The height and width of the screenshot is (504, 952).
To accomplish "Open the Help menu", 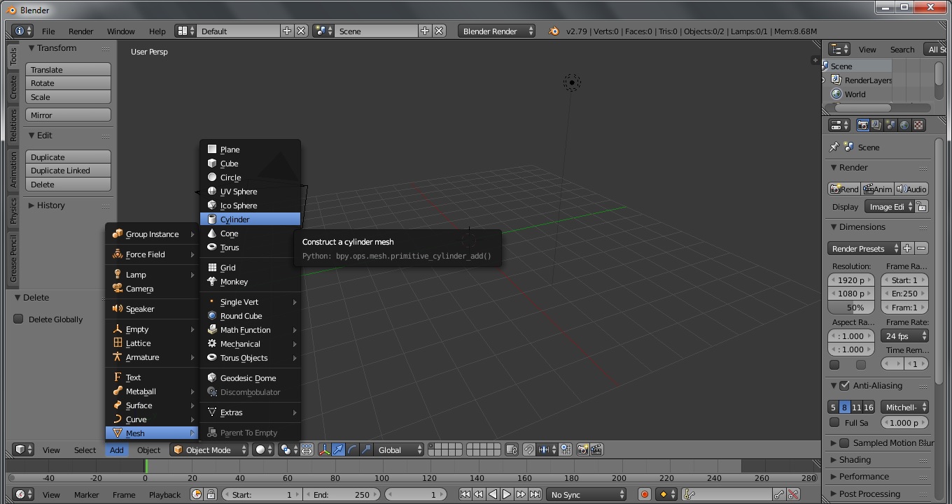I will click(x=157, y=31).
